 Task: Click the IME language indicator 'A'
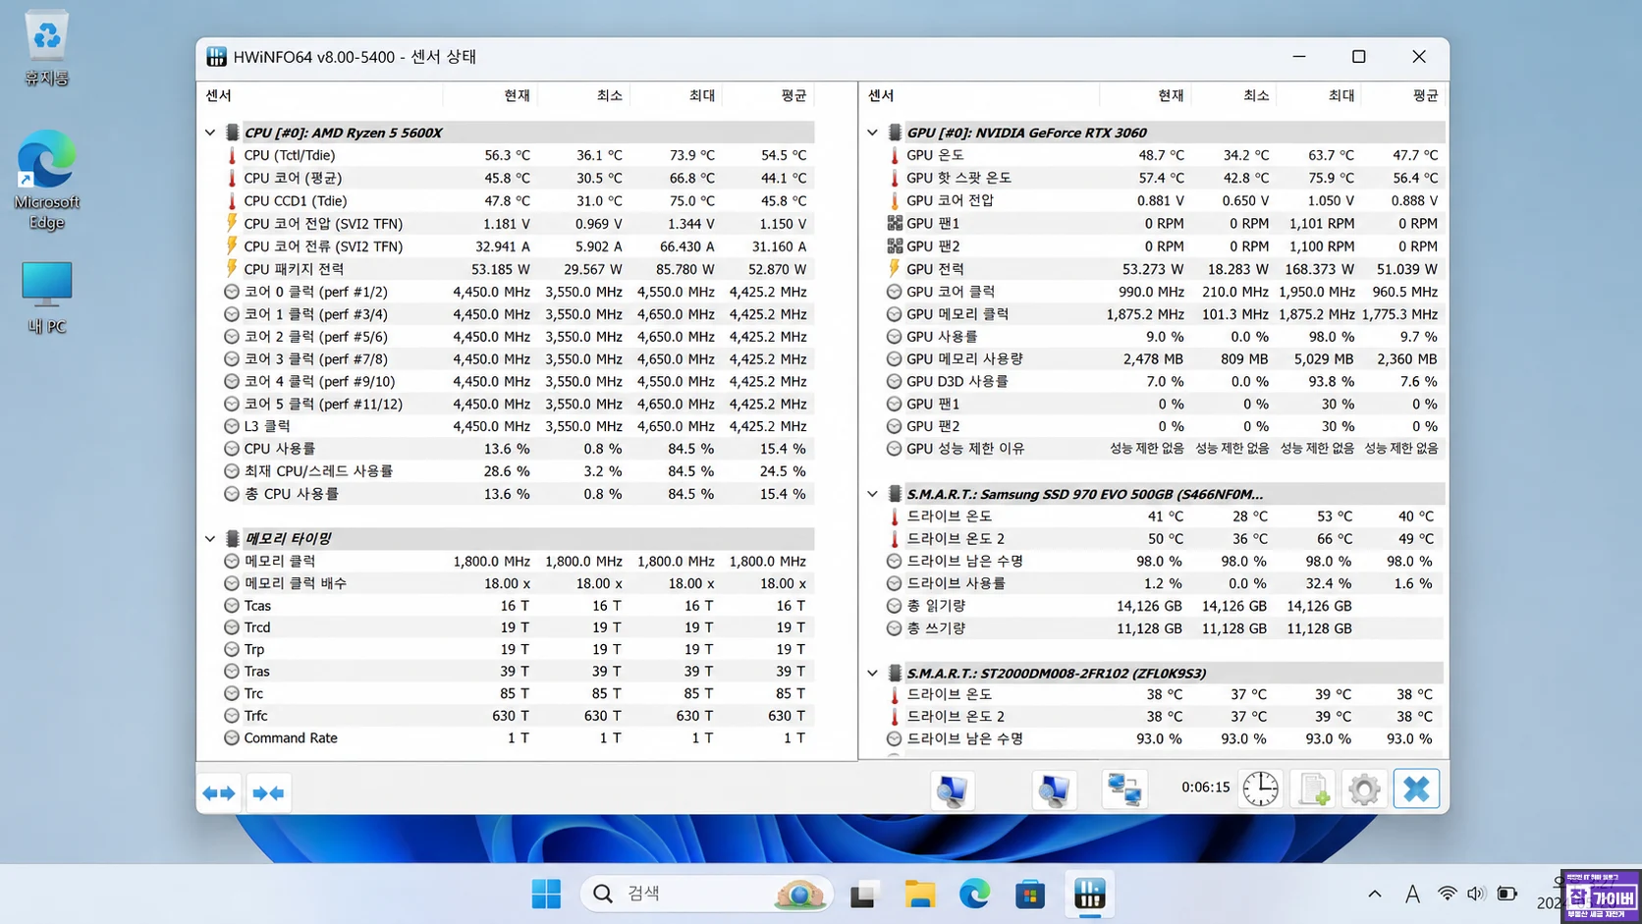[1412, 894]
